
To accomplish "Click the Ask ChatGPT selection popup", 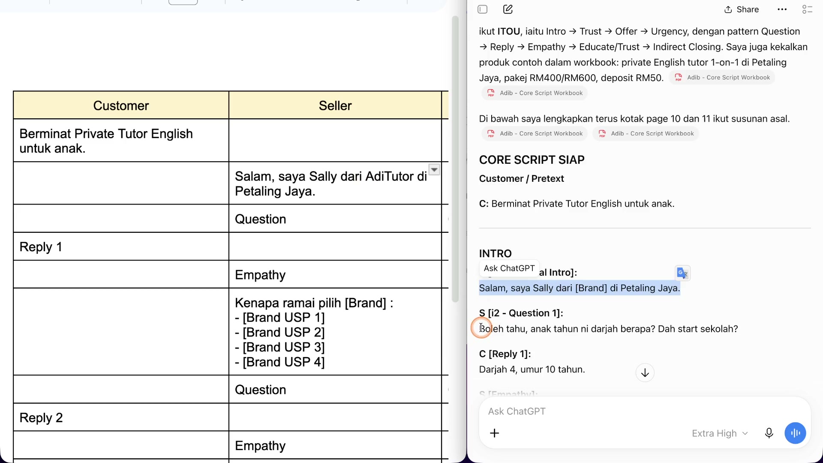I will click(x=509, y=268).
